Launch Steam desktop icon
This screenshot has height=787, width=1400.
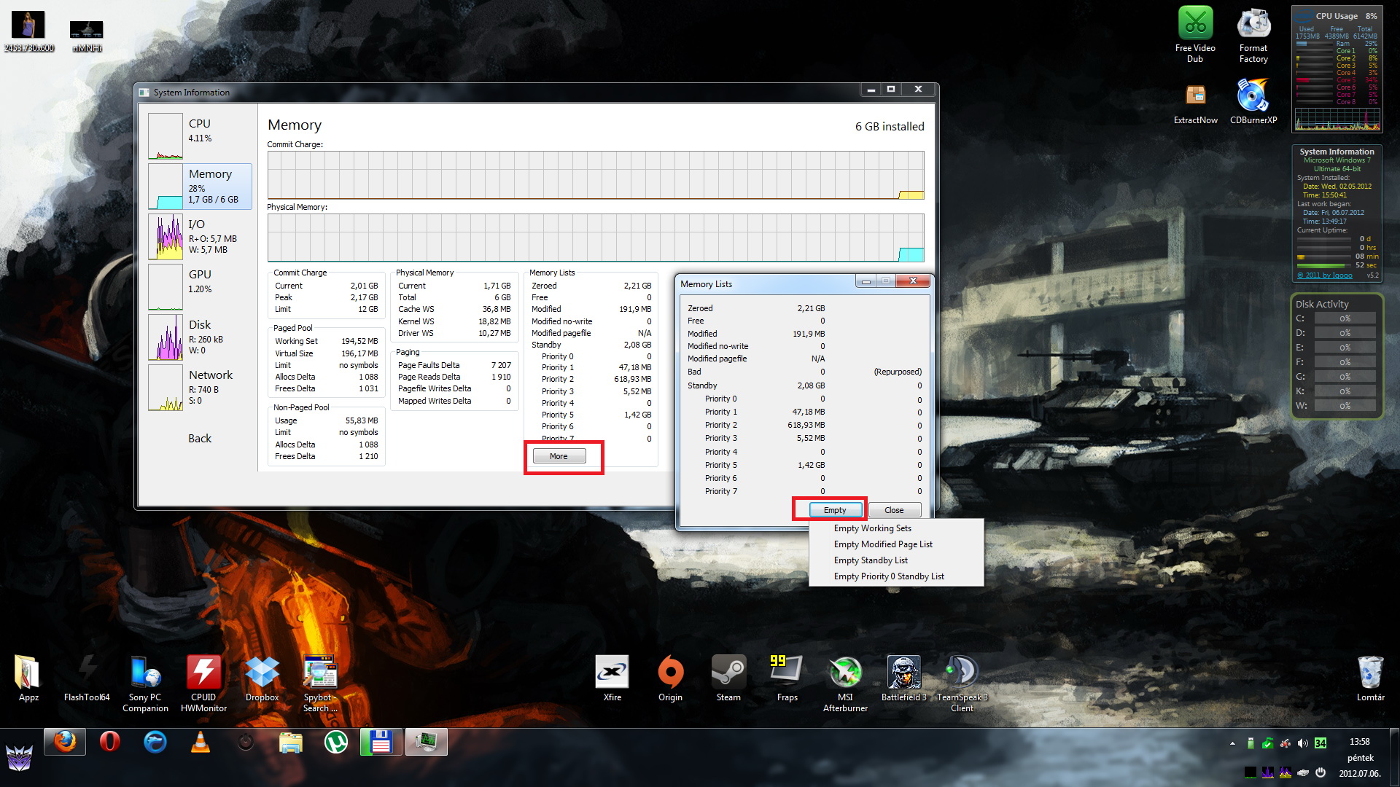728,678
